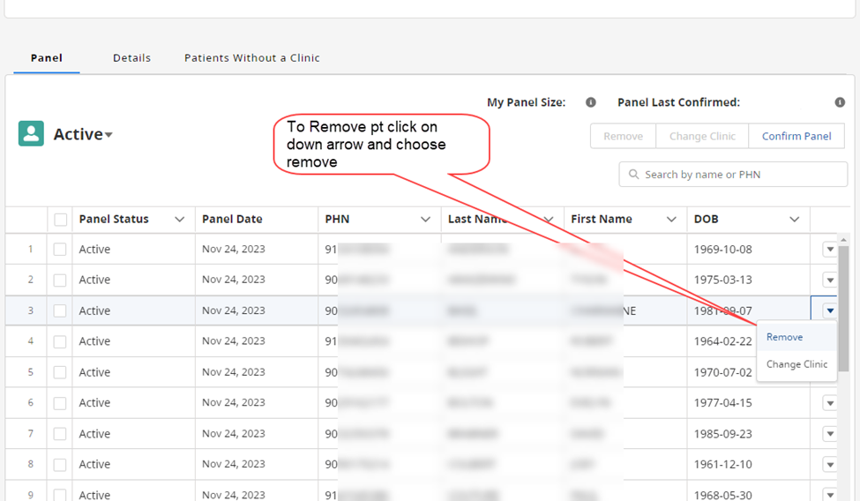Open row 8 action arrow

click(829, 464)
